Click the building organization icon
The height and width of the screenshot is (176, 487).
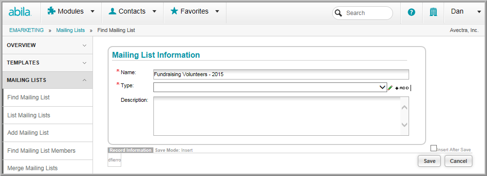(433, 12)
